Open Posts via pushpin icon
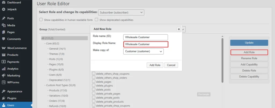Viewport: 275px width, 108px height. click(x=3, y=18)
